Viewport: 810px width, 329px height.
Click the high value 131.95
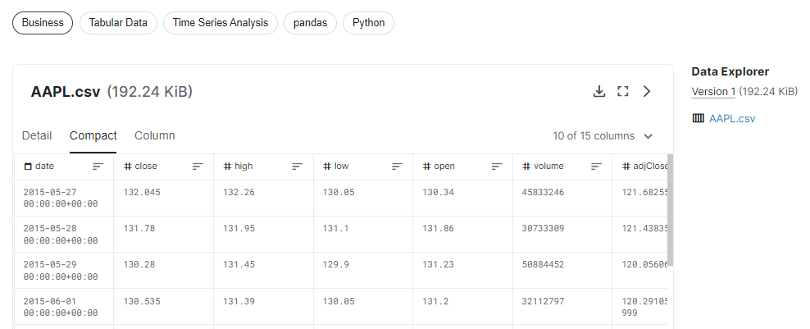[239, 229]
